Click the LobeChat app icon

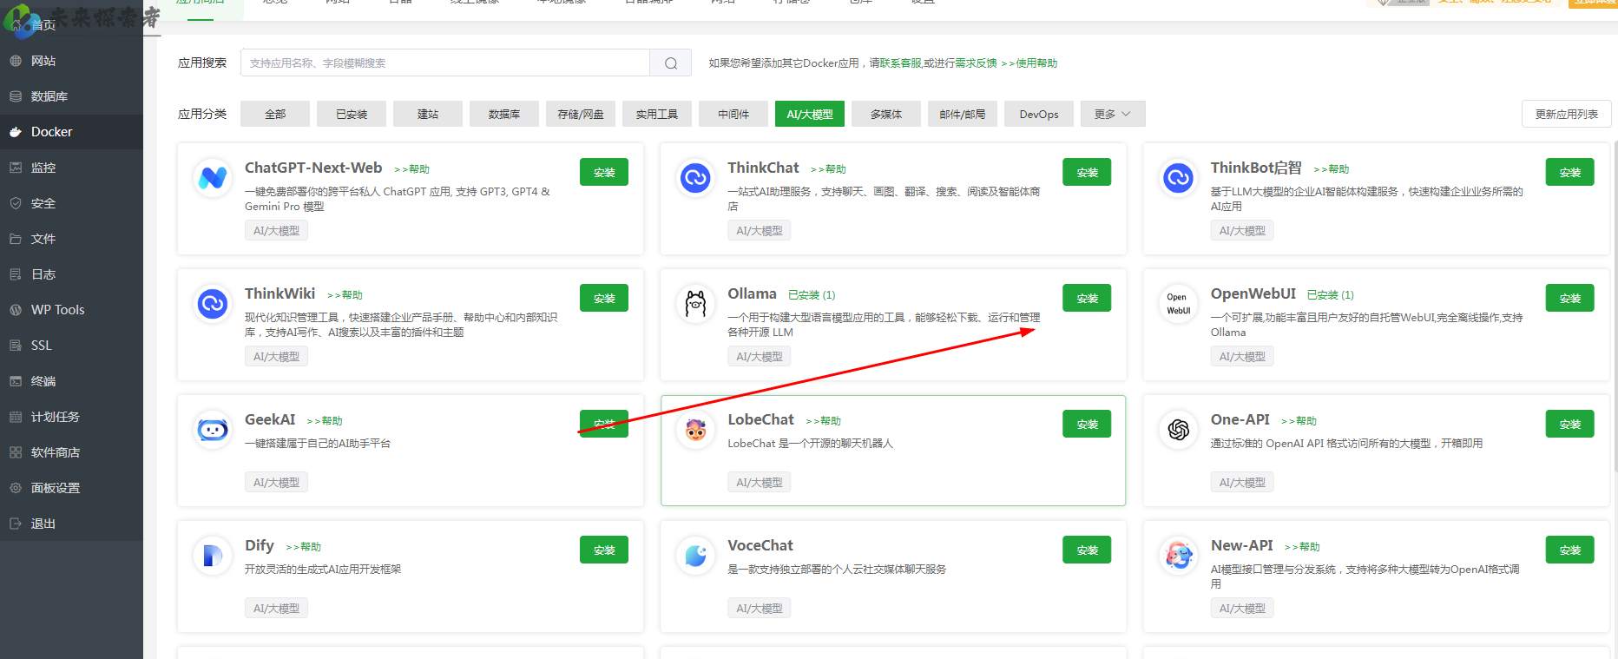(x=695, y=430)
